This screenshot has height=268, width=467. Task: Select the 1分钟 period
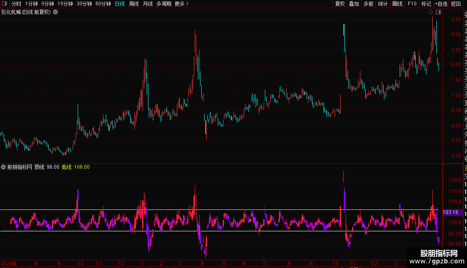31,4
